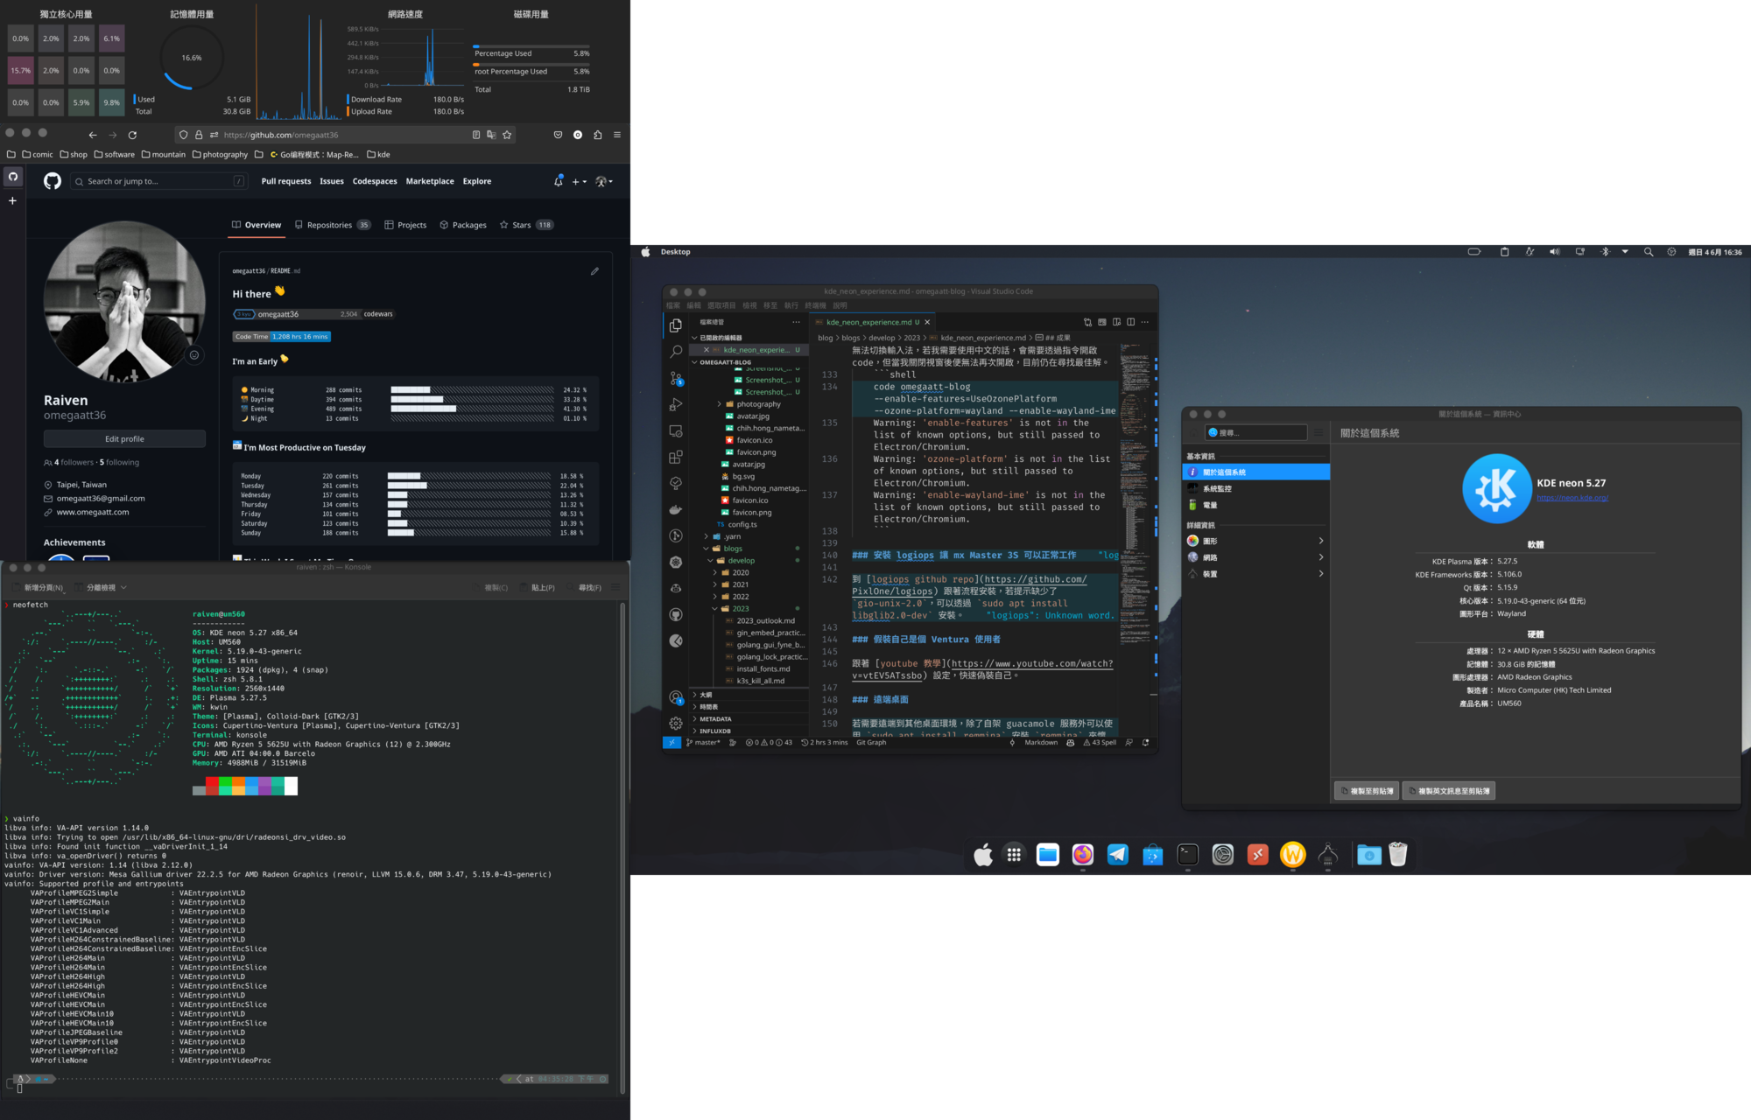Go back in Firefox browser

pyautogui.click(x=92, y=135)
